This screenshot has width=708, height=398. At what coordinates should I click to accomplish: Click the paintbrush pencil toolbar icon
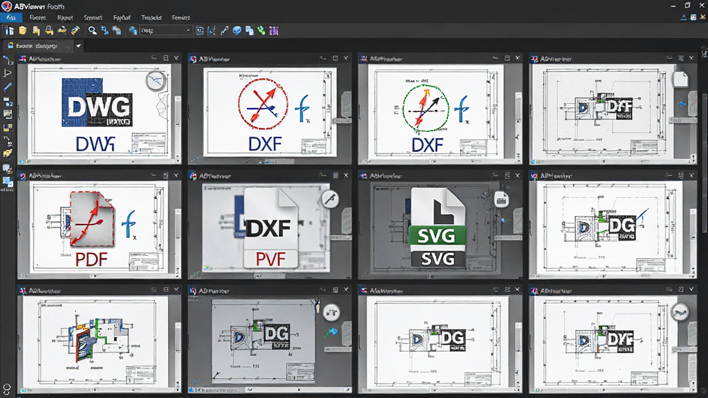pos(75,30)
